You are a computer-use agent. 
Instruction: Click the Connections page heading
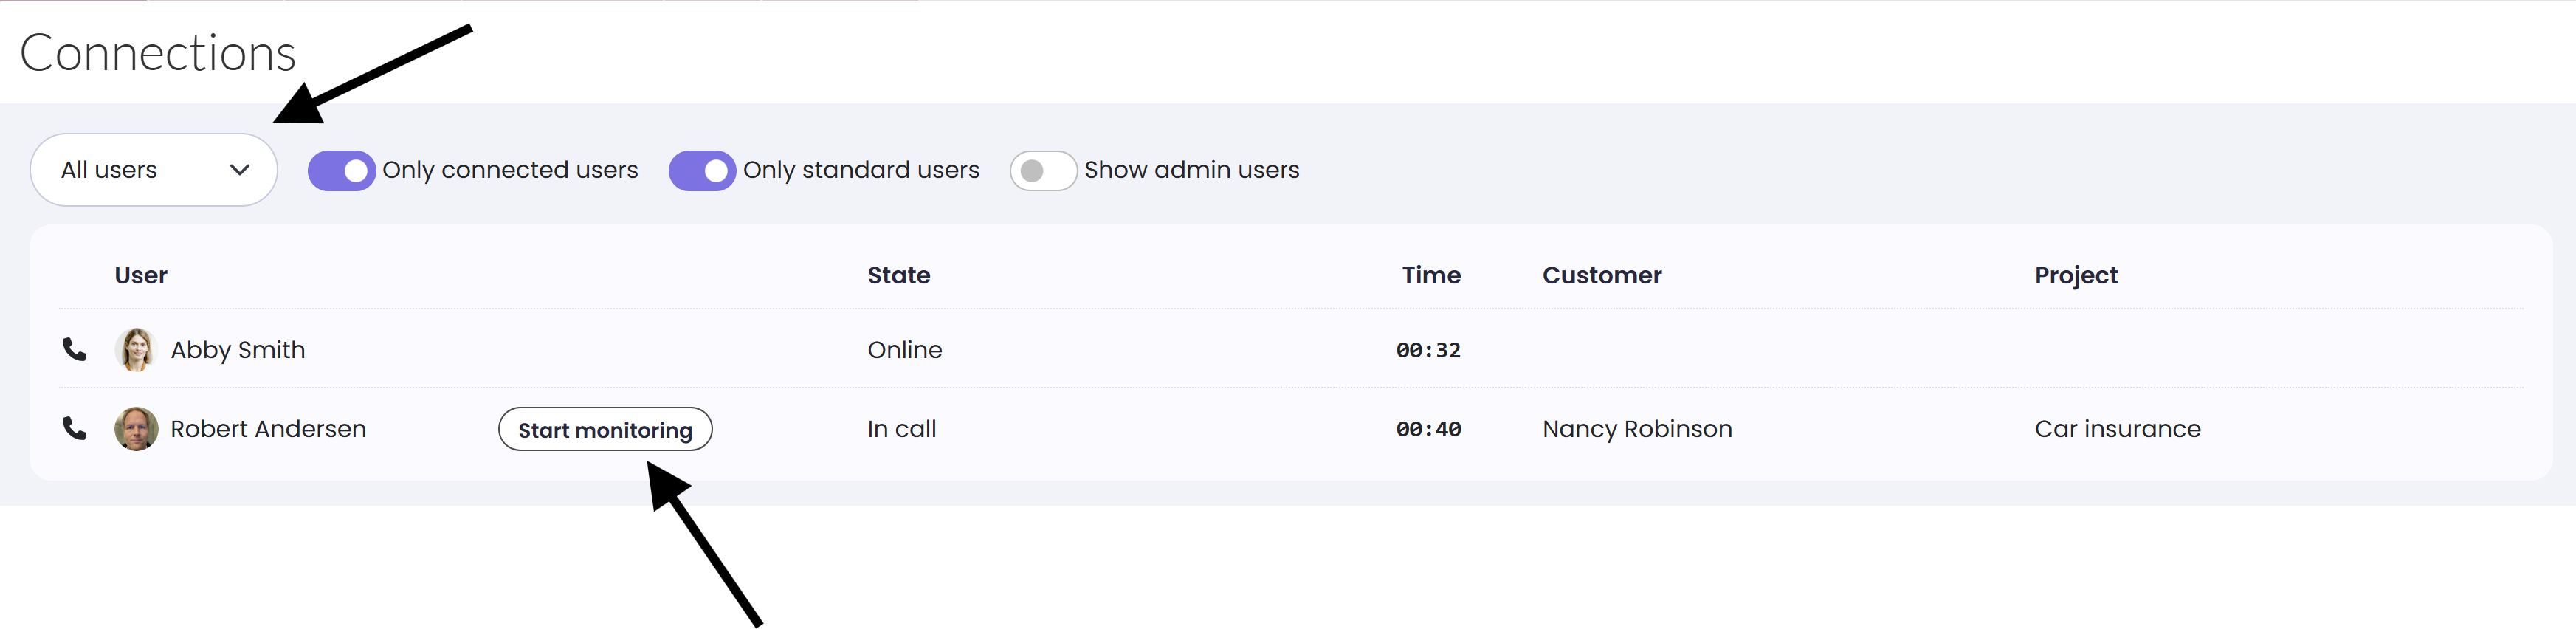click(158, 53)
